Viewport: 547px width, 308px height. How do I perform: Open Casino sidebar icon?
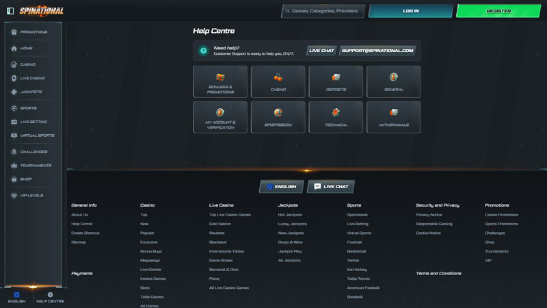[14, 64]
